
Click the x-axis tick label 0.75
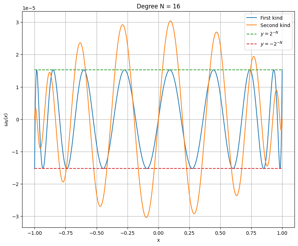(x=251, y=233)
